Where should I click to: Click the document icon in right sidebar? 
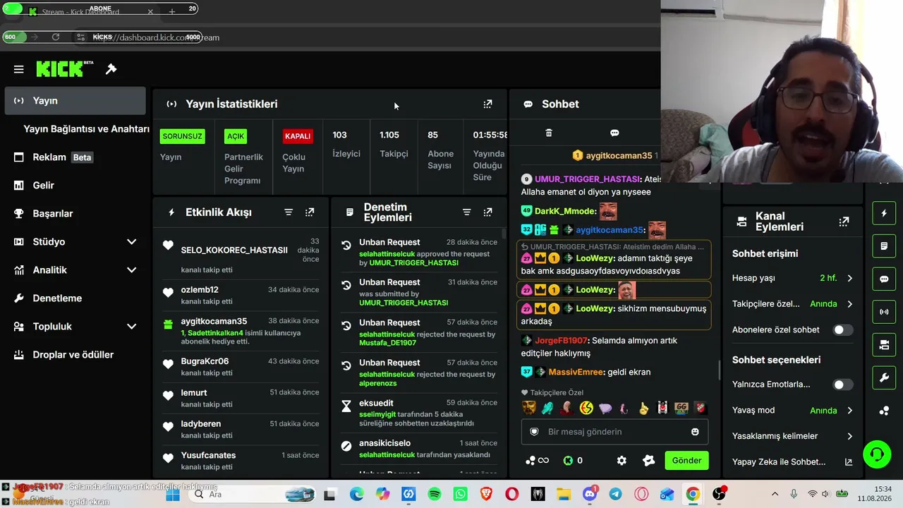pos(884,246)
